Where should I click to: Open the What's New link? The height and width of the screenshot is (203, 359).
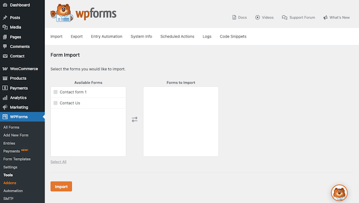point(337,17)
